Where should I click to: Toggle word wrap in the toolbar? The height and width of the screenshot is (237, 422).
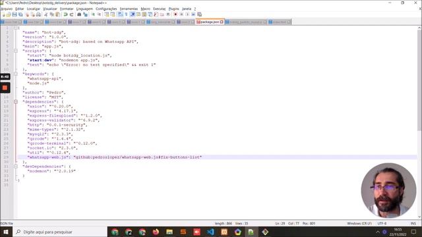click(120, 14)
